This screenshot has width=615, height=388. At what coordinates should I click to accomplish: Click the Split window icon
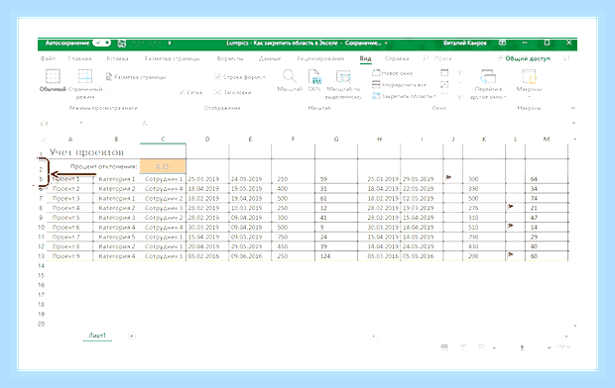point(444,73)
